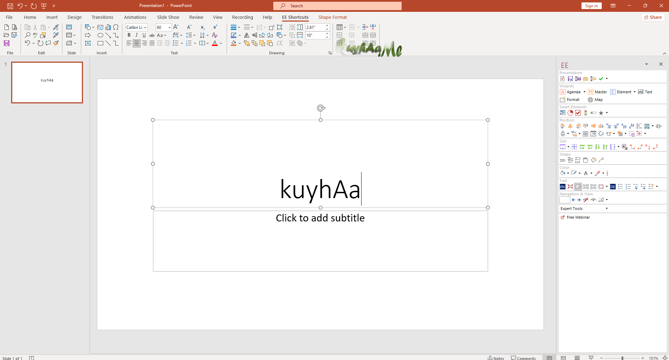Click the Format wizard button

pyautogui.click(x=570, y=100)
